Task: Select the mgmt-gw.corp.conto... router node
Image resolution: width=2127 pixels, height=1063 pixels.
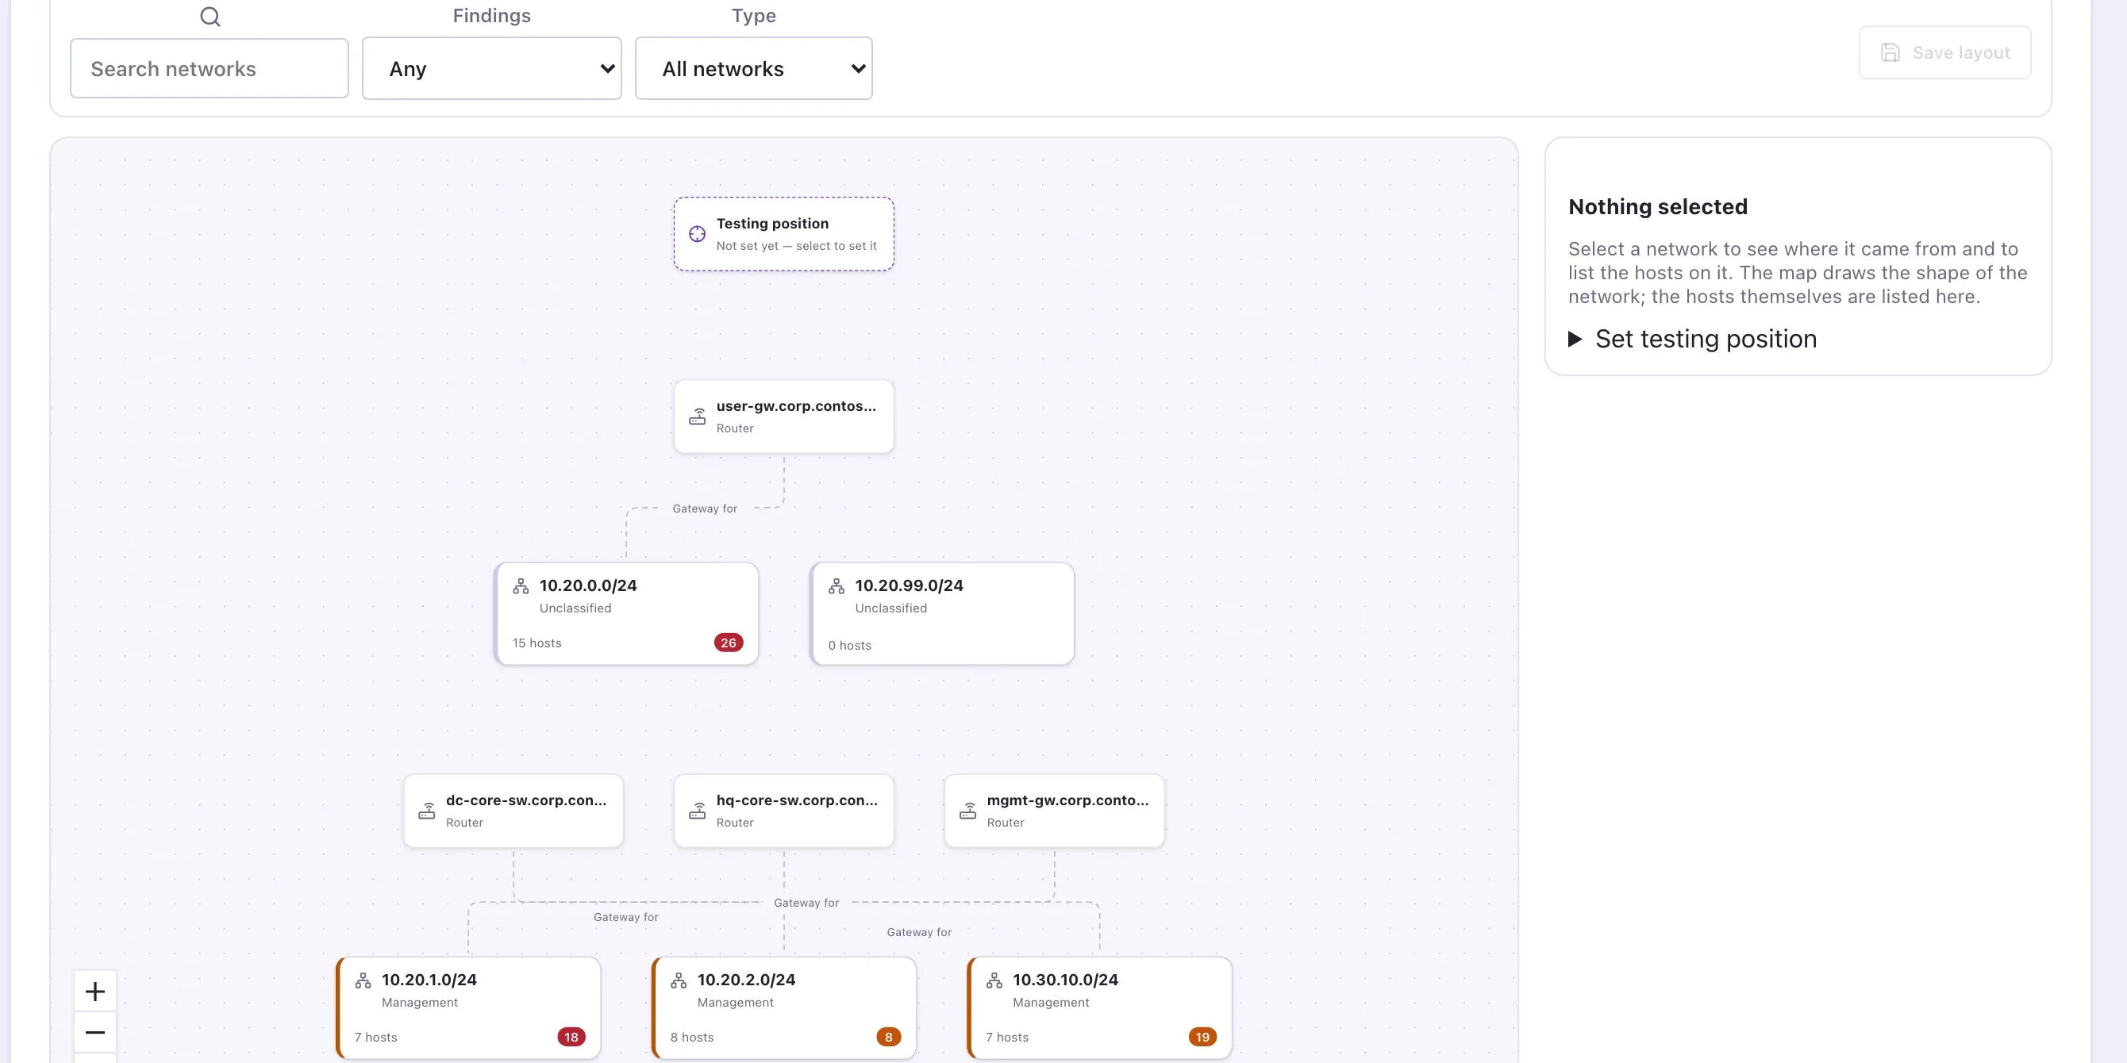Action: tap(1054, 811)
